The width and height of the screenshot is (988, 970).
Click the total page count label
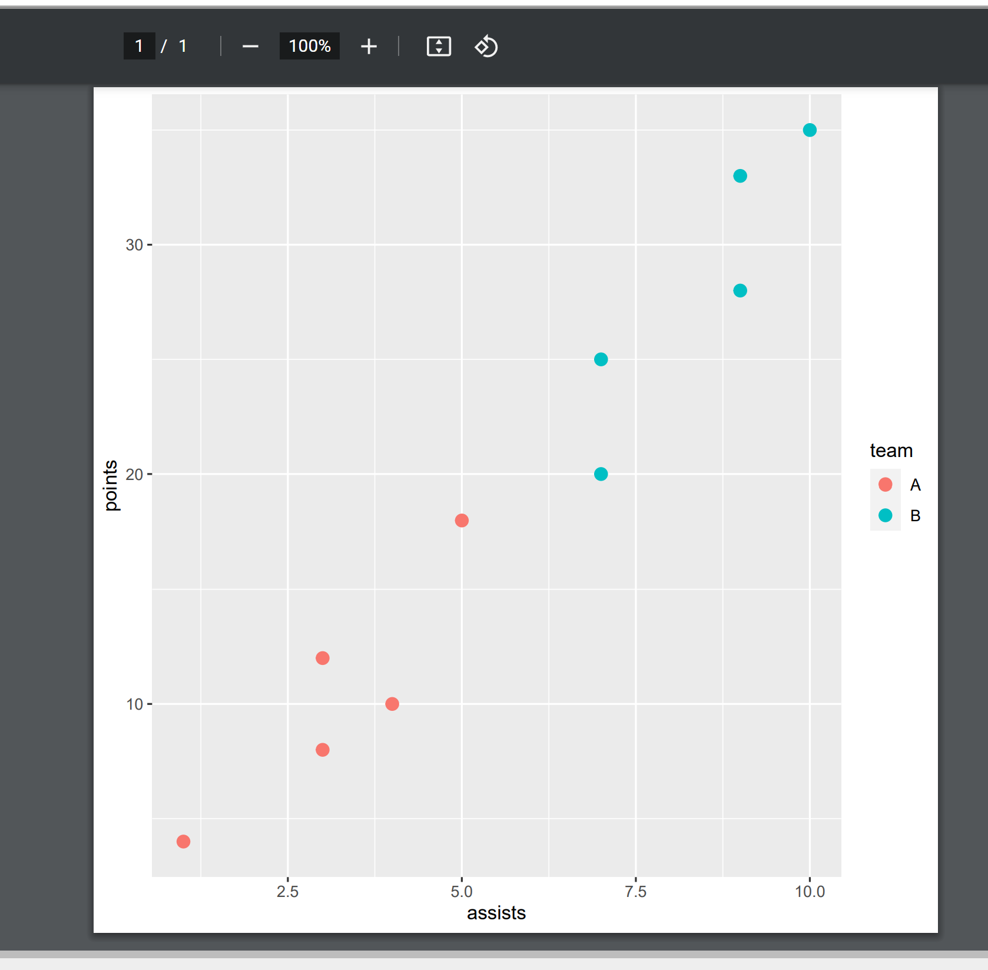click(x=183, y=46)
